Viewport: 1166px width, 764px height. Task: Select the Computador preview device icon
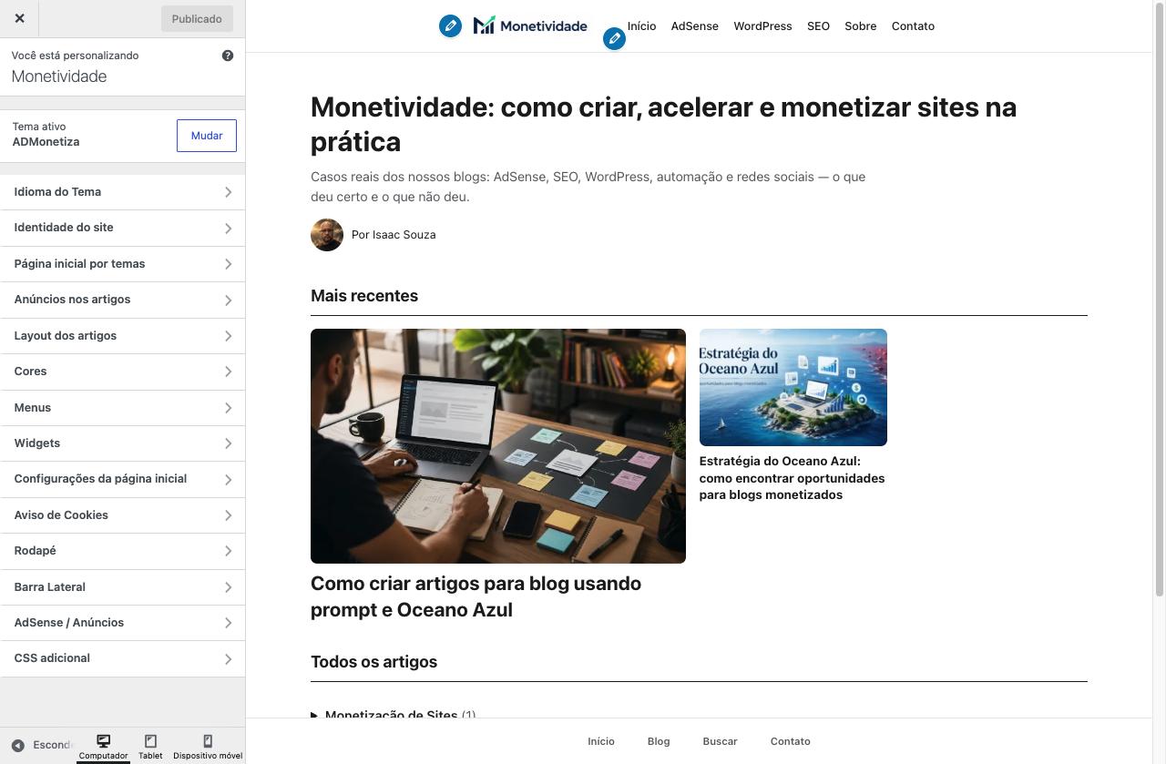click(x=103, y=747)
